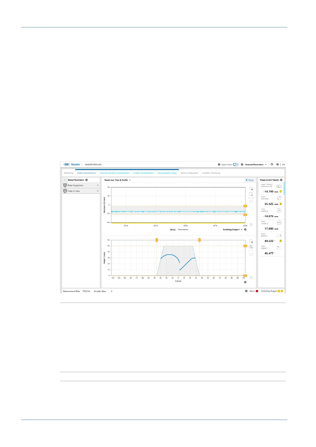Change language via the EN selector
Screen dimensions: 316x447
(x=283, y=165)
